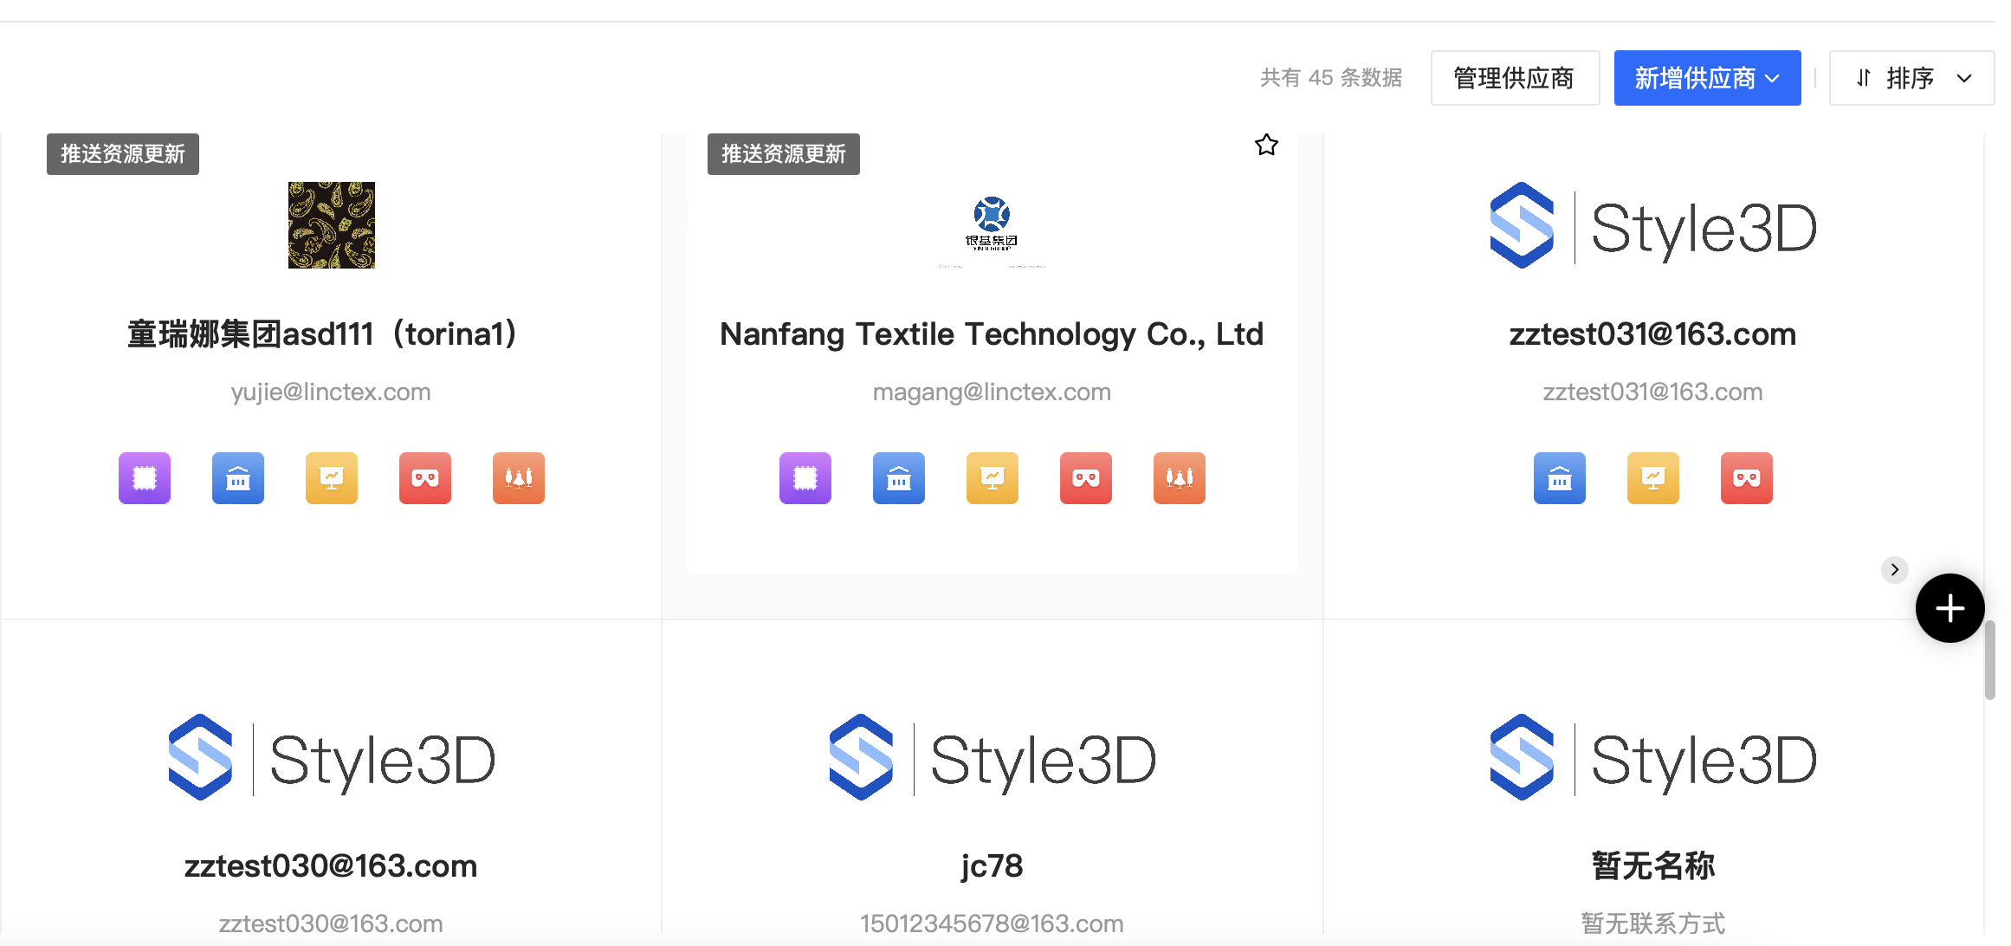Click red VR goggles icon on zztest031@163.com card
Image resolution: width=2011 pixels, height=946 pixels.
pos(1747,477)
